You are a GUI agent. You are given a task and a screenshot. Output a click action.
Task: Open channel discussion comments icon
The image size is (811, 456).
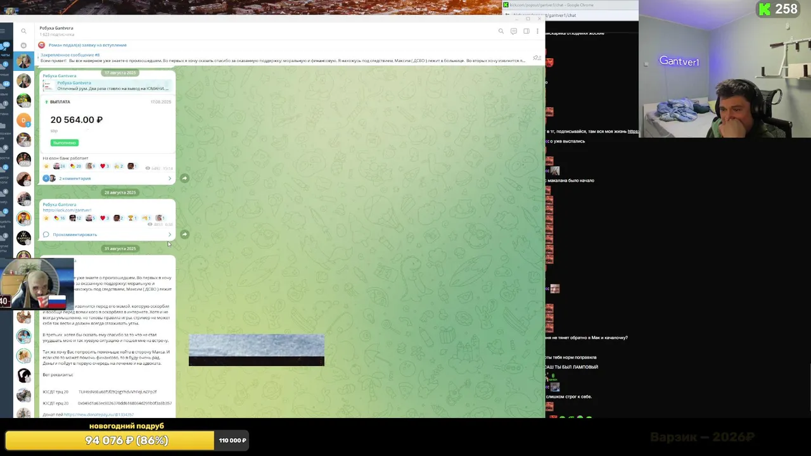coord(514,31)
